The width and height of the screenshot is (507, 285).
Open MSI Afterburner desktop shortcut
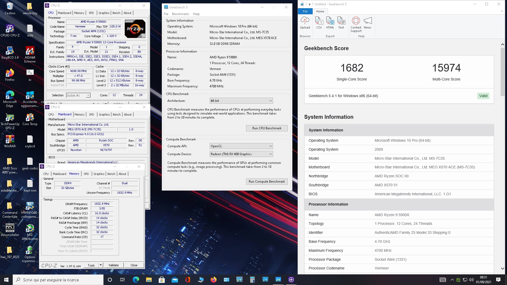pos(30,232)
